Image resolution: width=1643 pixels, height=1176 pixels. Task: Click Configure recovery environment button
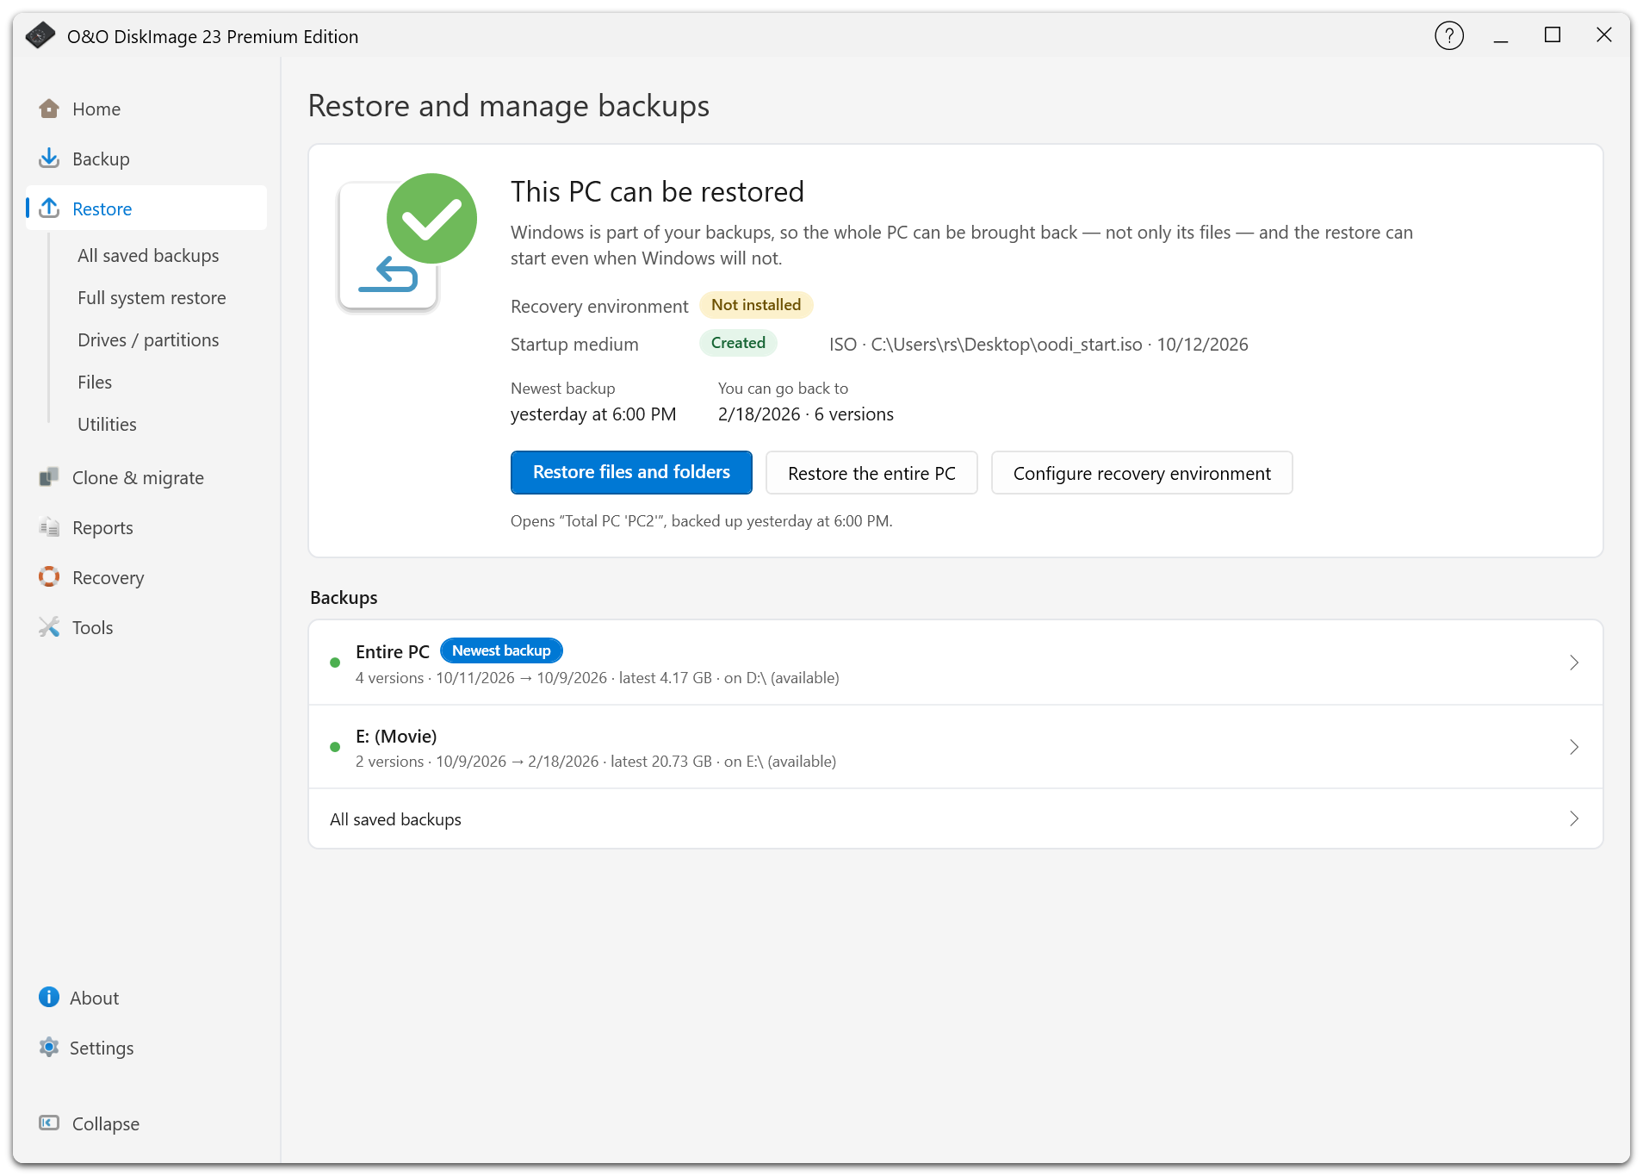[1142, 472]
